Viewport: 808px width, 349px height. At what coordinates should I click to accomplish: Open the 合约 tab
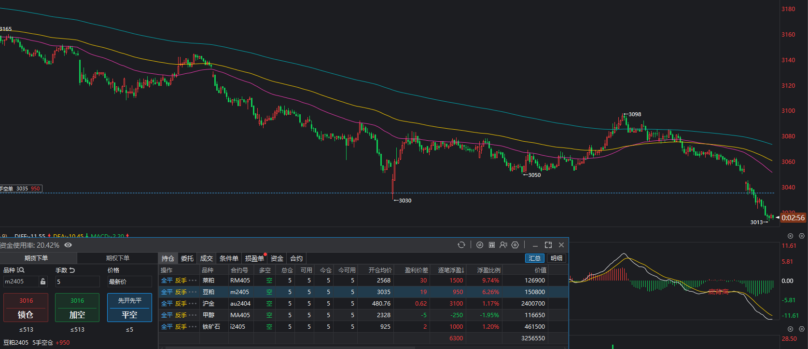click(296, 258)
